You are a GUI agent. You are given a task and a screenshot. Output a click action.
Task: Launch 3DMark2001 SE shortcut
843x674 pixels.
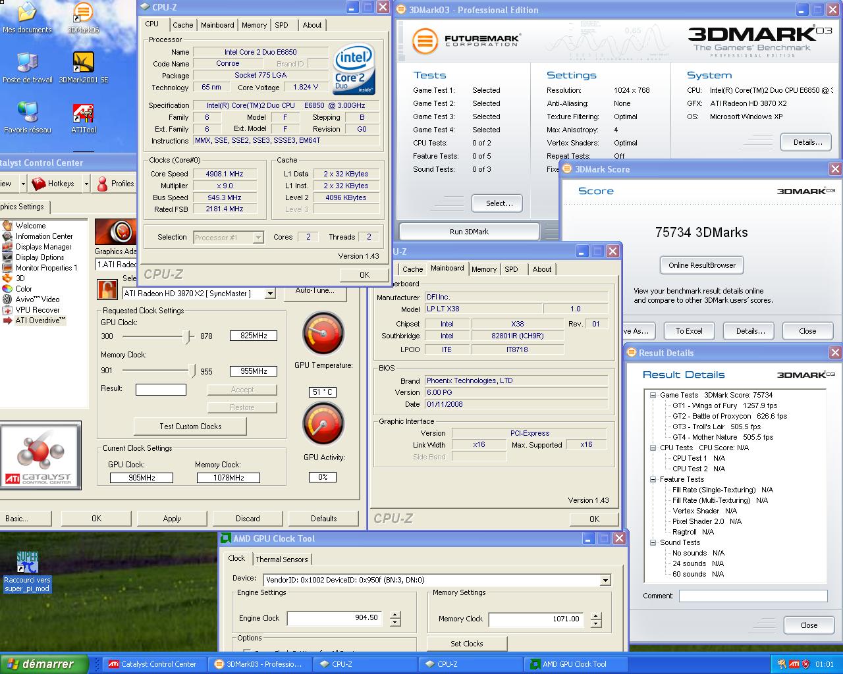[x=83, y=67]
